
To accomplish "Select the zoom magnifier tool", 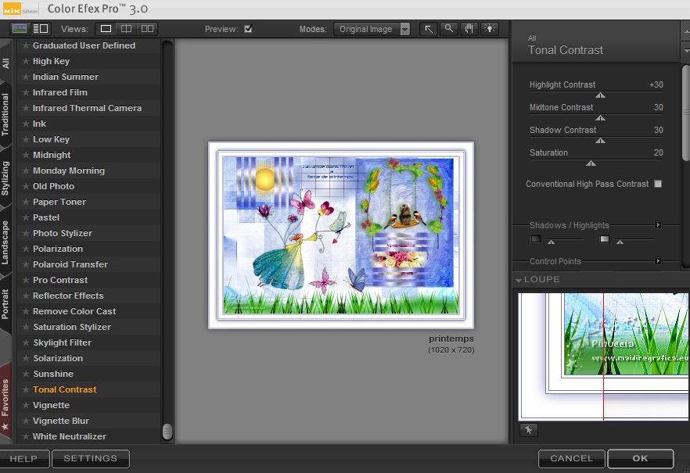I will [x=449, y=29].
